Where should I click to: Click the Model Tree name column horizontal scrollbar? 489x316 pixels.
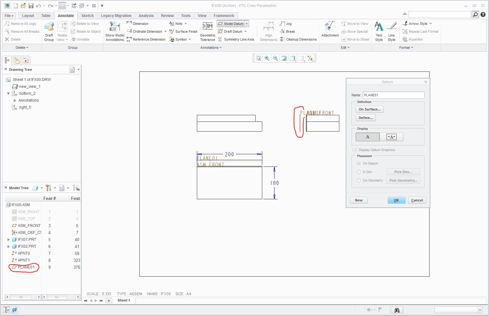click(23, 297)
